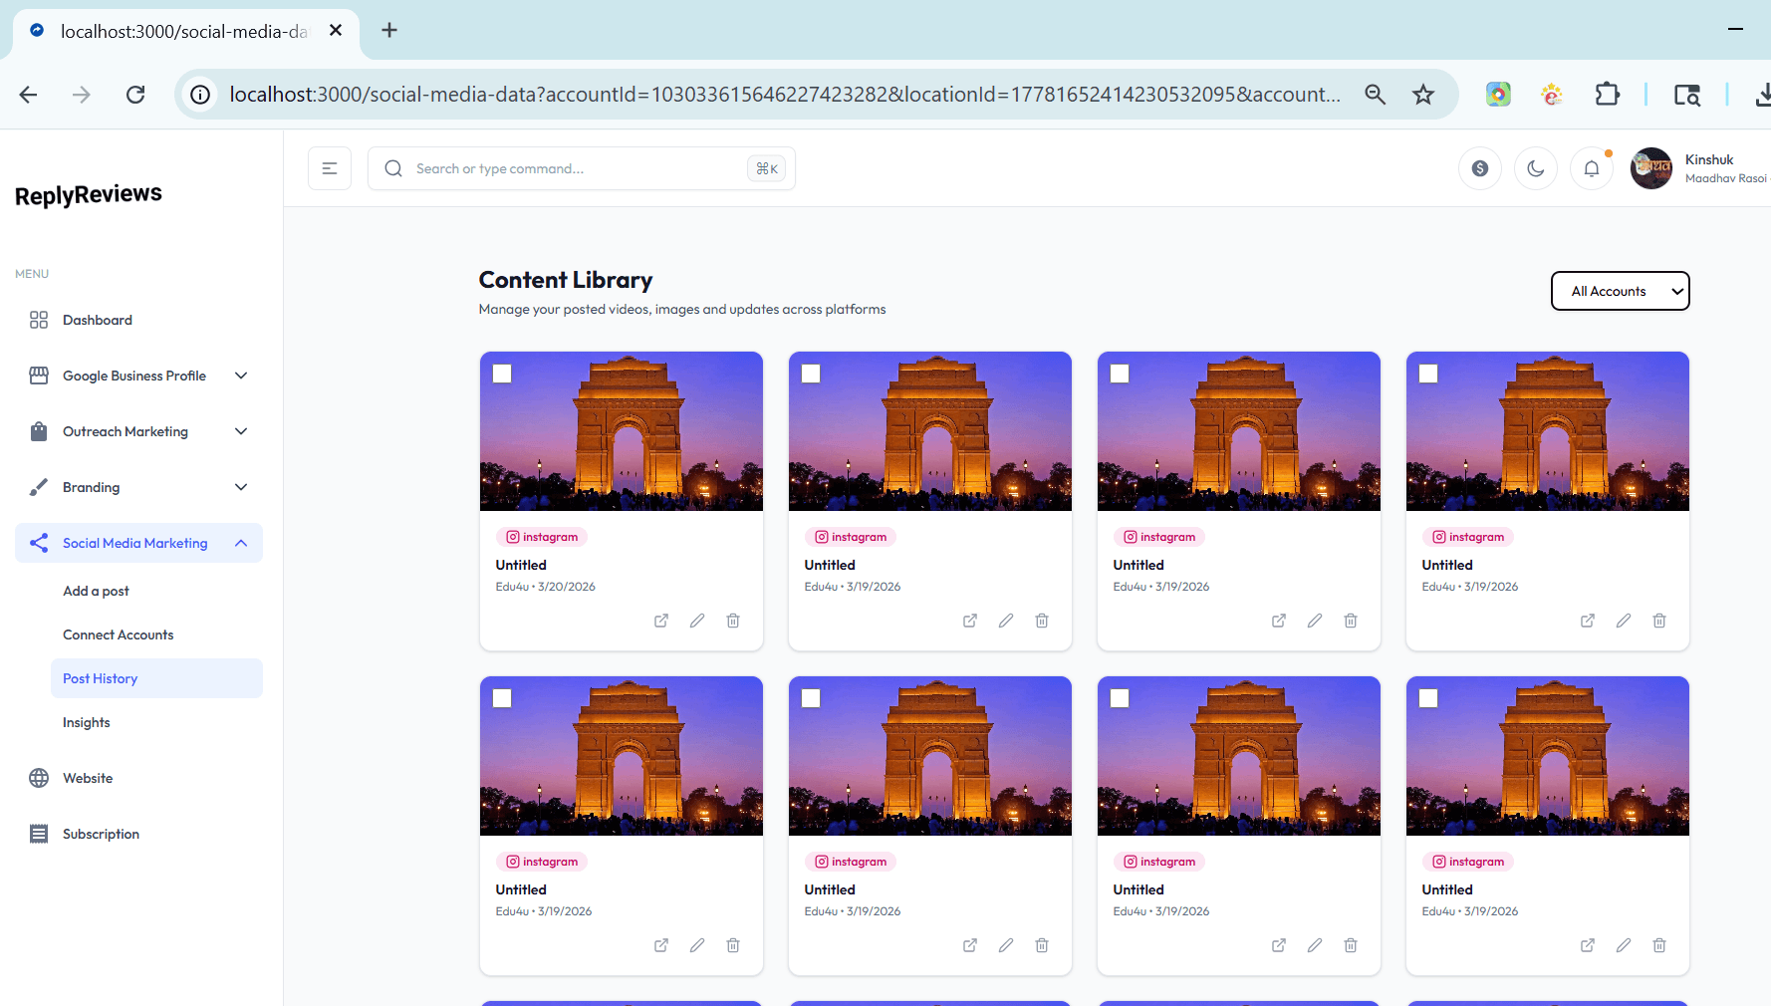This screenshot has height=1006, width=1771.
Task: Edit the last post in second row
Action: 1624,945
